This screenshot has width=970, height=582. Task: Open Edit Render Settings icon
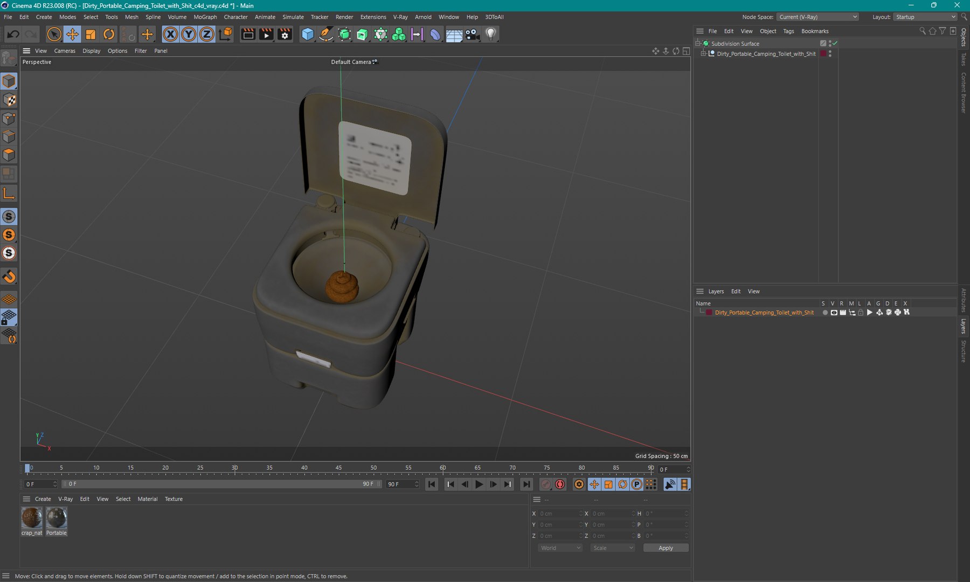285,34
